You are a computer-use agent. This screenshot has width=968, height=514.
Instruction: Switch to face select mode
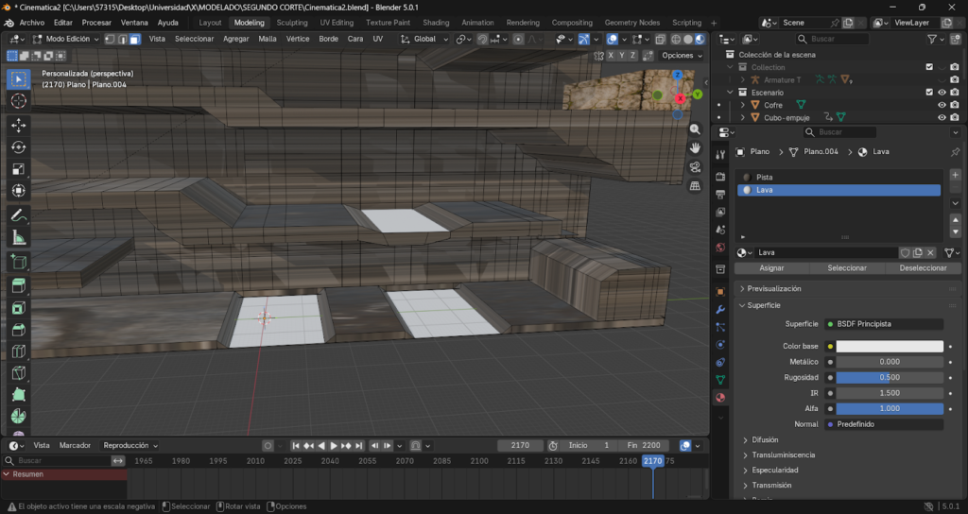pyautogui.click(x=135, y=39)
